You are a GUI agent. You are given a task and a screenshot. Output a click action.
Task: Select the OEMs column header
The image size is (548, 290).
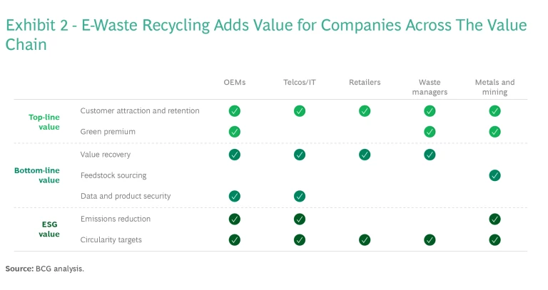(x=234, y=83)
